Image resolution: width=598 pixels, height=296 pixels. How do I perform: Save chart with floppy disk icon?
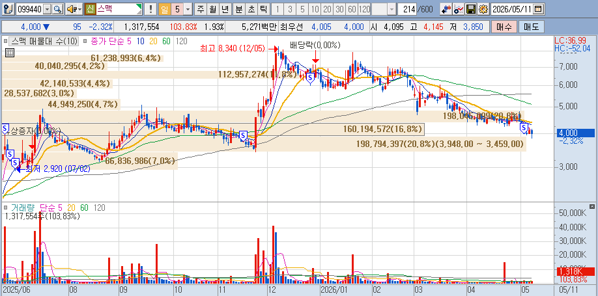point(471,9)
